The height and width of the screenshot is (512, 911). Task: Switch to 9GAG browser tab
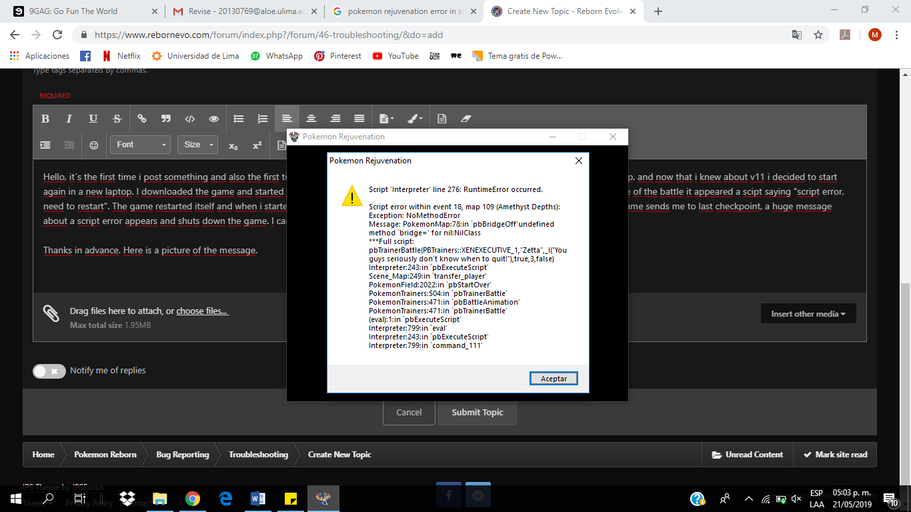point(85,11)
